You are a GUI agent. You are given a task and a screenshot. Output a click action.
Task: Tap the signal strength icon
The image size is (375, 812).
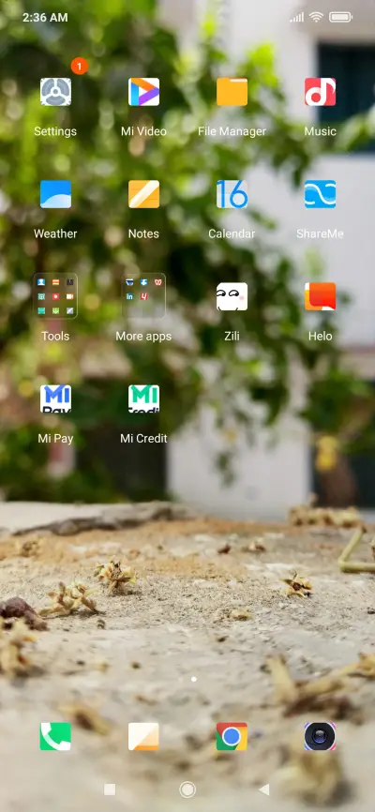[x=297, y=18]
